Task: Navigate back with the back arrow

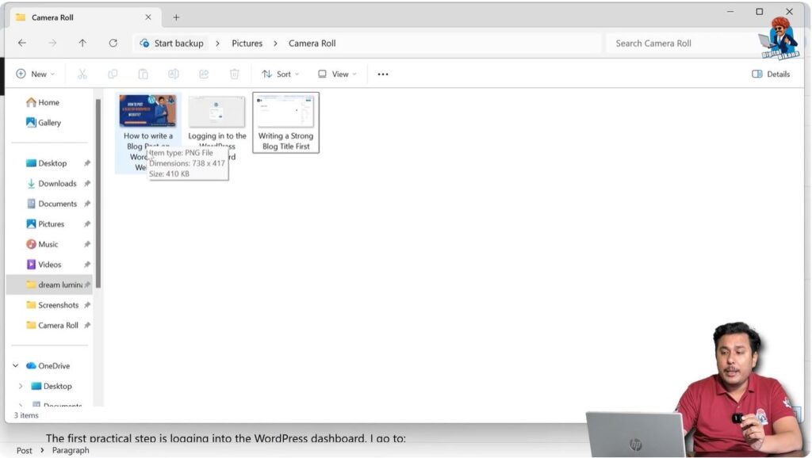Action: [x=21, y=43]
